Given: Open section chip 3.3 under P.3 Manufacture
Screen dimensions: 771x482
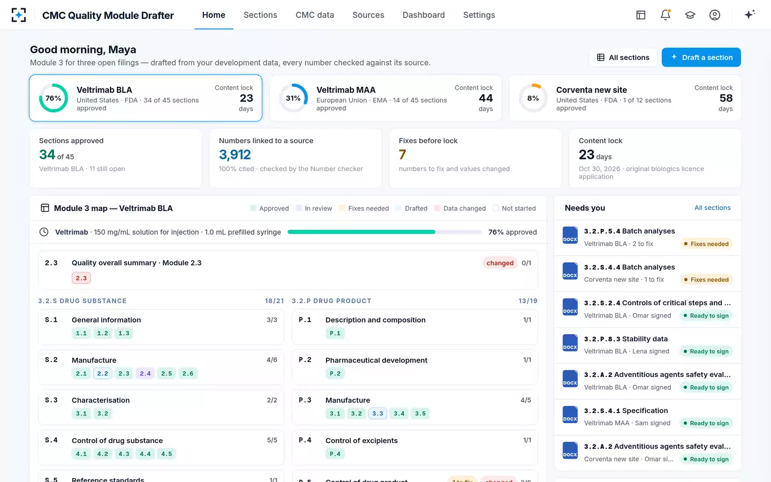Looking at the screenshot, I should [377, 413].
